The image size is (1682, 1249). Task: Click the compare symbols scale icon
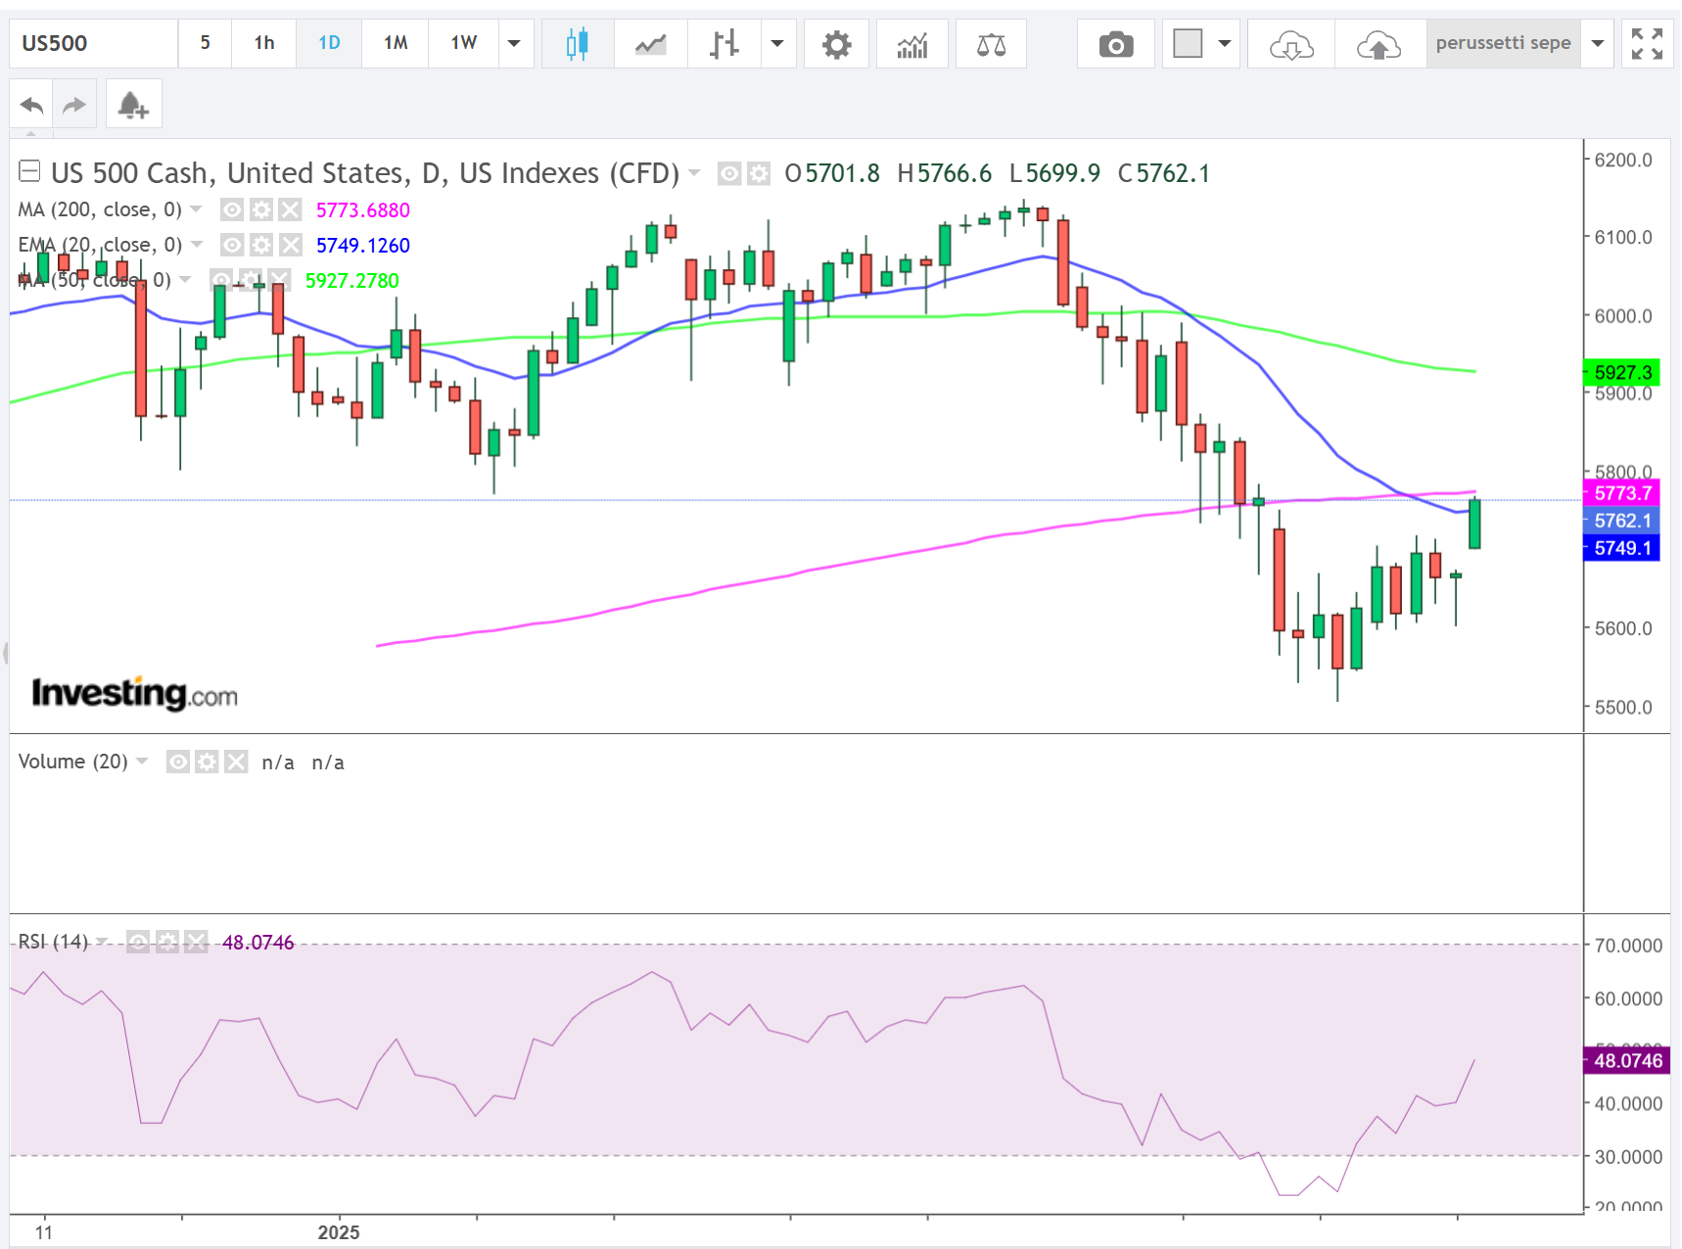(x=991, y=44)
